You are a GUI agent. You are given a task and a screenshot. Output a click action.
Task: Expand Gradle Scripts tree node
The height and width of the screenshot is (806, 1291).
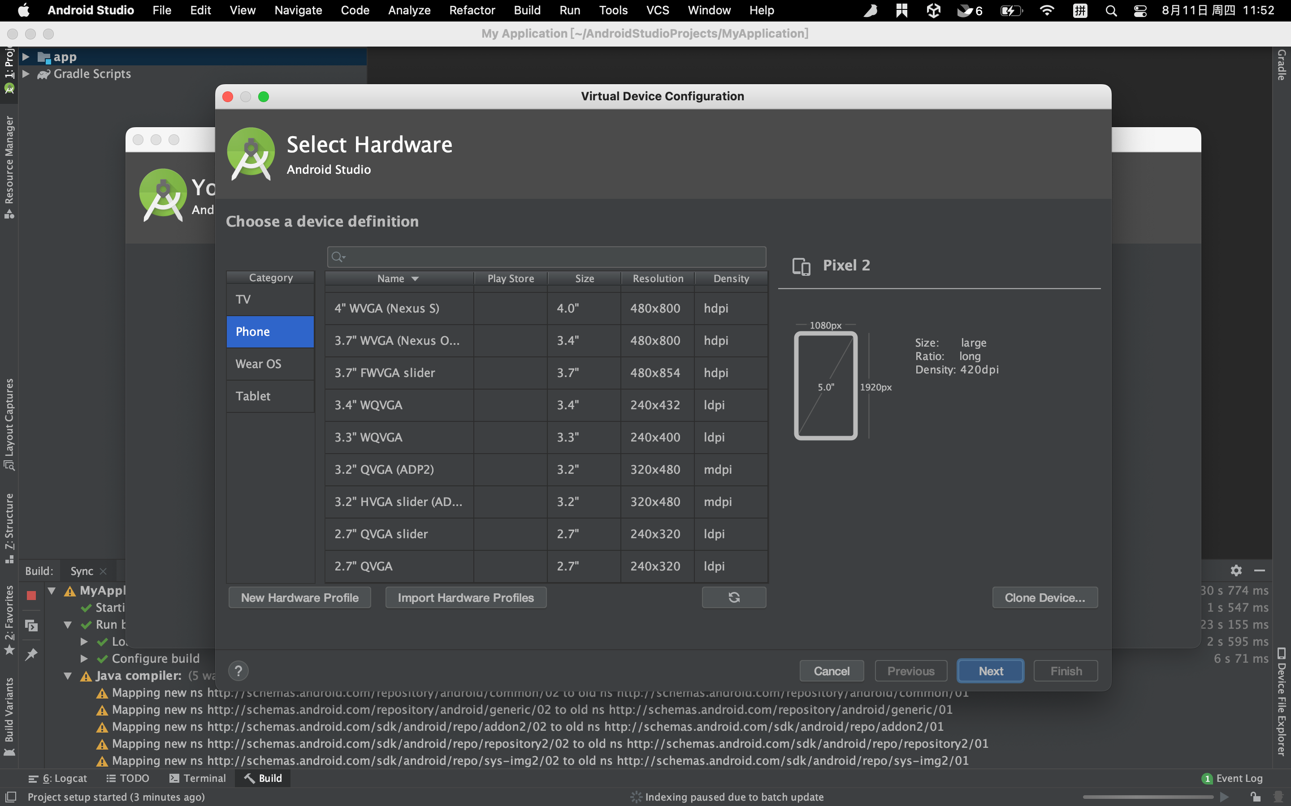[x=26, y=73]
